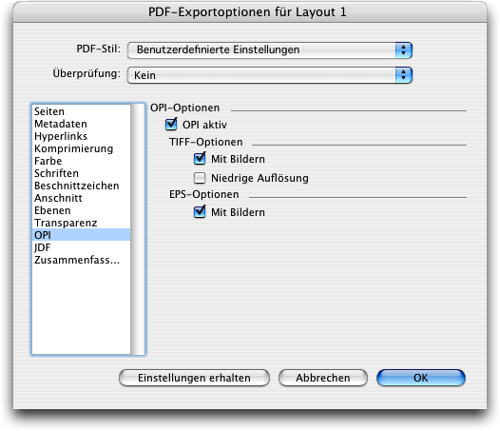Select OPI in the category list
Viewport: 500px width, 431px height.
click(x=82, y=235)
